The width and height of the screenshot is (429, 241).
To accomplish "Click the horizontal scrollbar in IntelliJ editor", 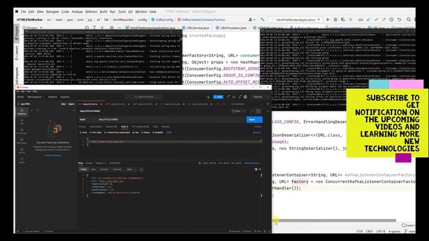I will click(334, 220).
